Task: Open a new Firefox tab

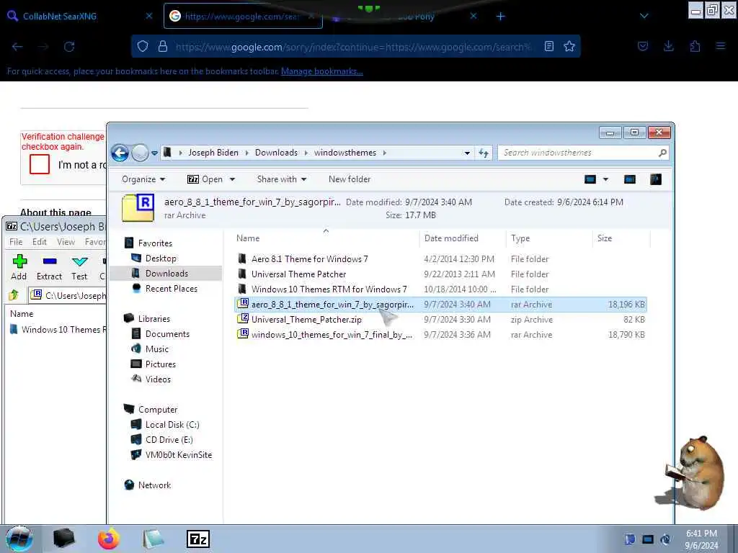Action: 500,17
